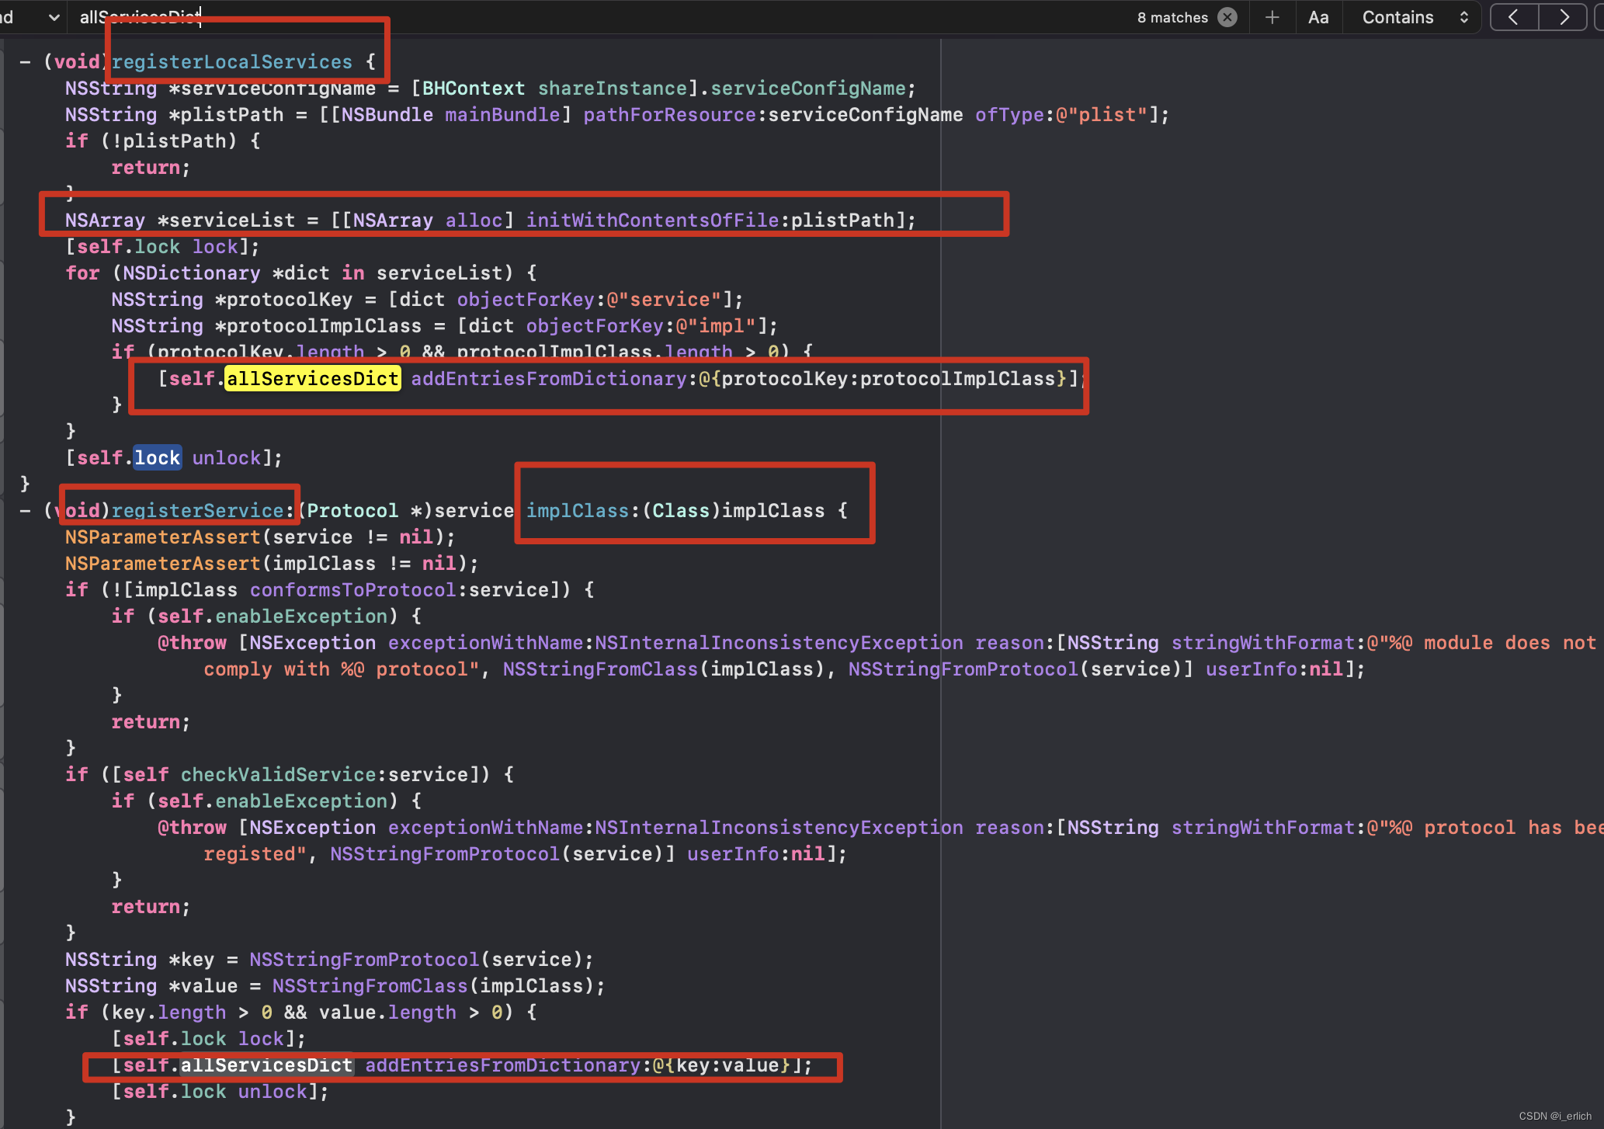Click allServicesDict in the {key:value} line
The height and width of the screenshot is (1129, 1604).
tap(266, 1065)
